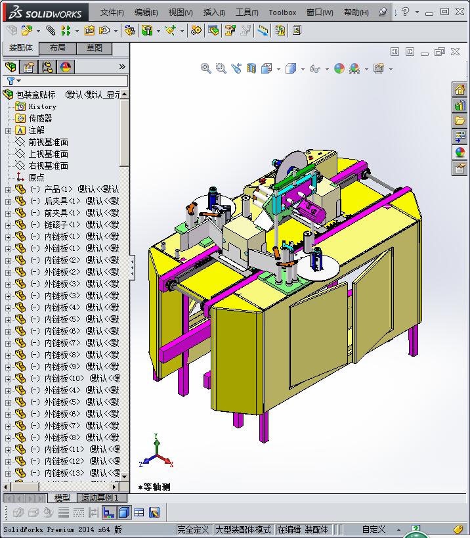Click the Section View icon
The image size is (470, 538).
251,68
